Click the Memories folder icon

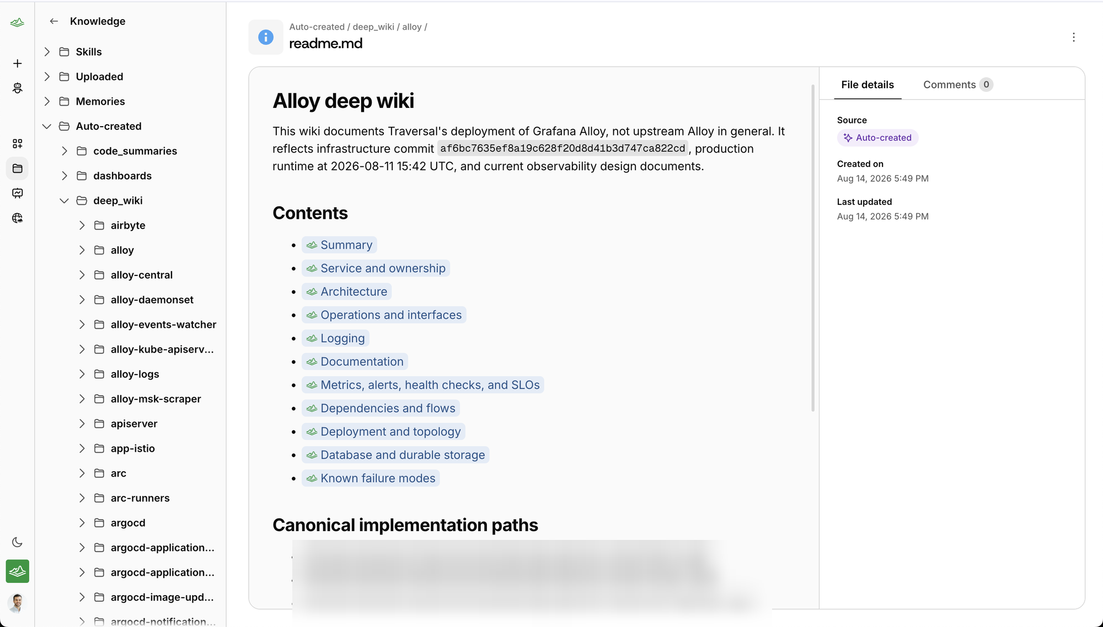pos(65,101)
